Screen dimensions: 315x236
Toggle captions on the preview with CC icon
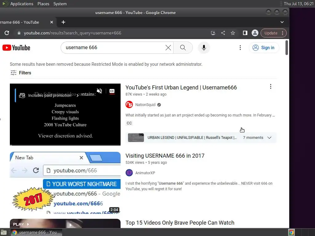[112, 91]
